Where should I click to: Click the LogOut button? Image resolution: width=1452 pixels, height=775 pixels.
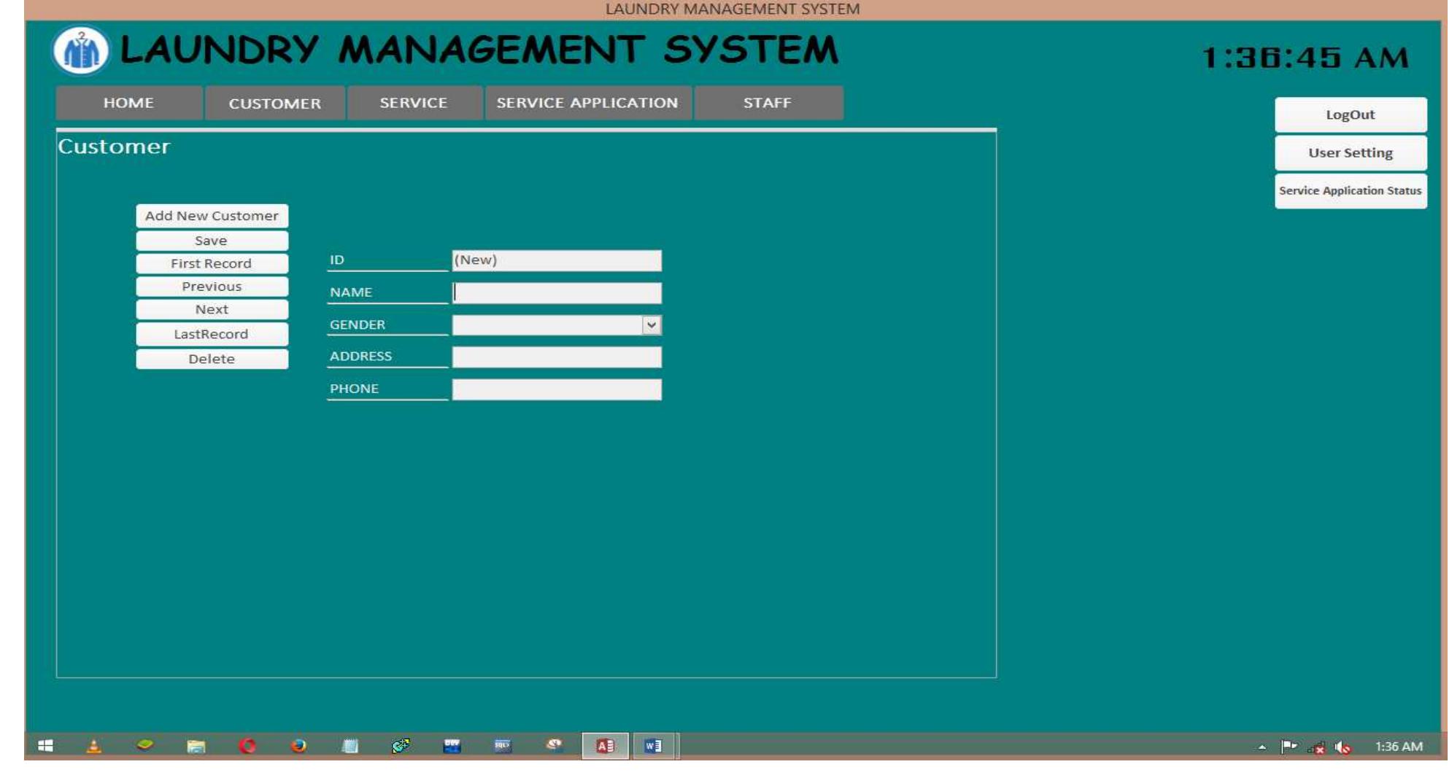pos(1350,114)
